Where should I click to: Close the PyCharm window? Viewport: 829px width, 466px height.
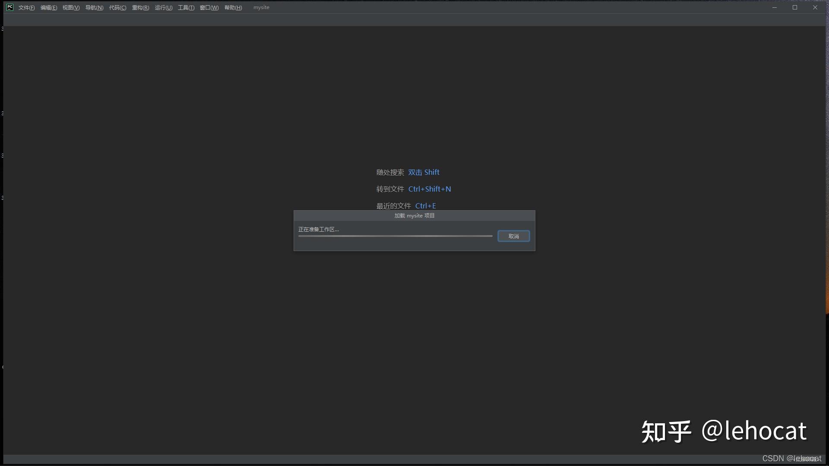(815, 7)
